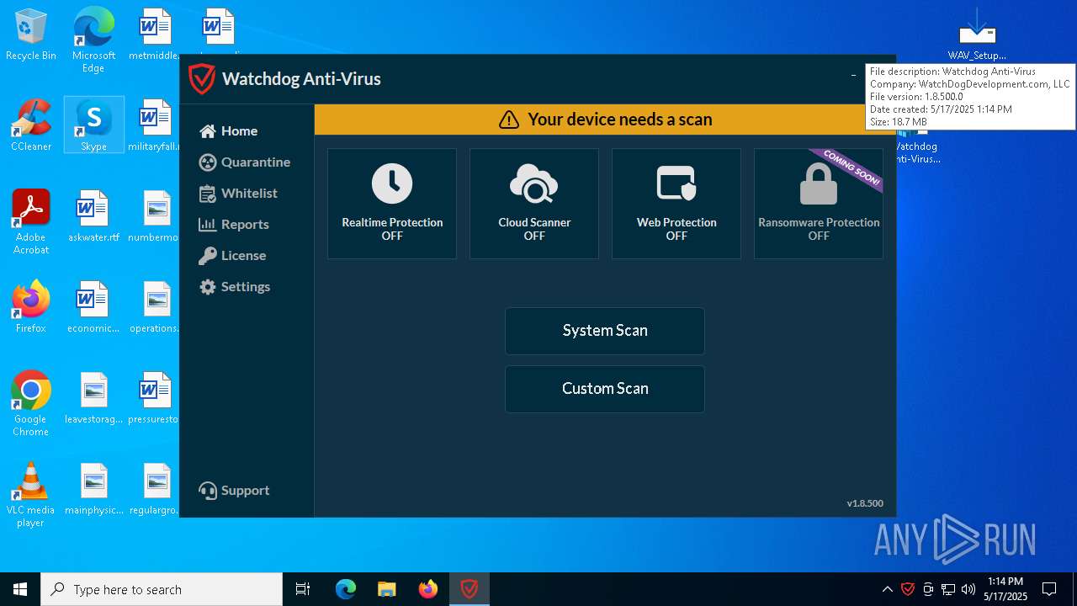Click the v1.8.500 version label
Viewport: 1077px width, 606px height.
[x=865, y=503]
